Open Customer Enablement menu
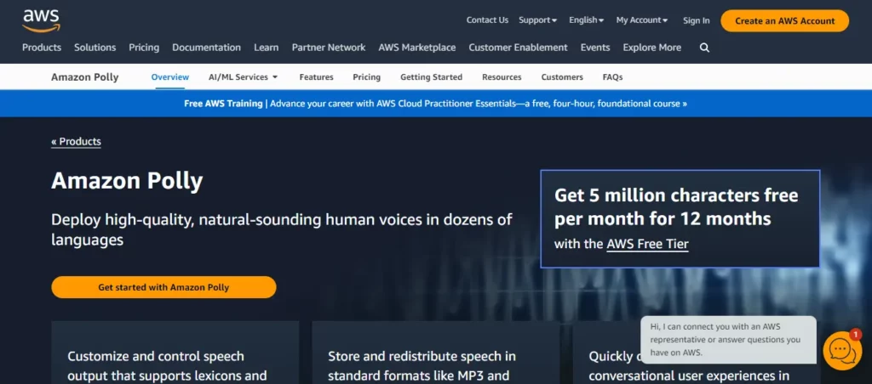The width and height of the screenshot is (872, 384). click(519, 48)
